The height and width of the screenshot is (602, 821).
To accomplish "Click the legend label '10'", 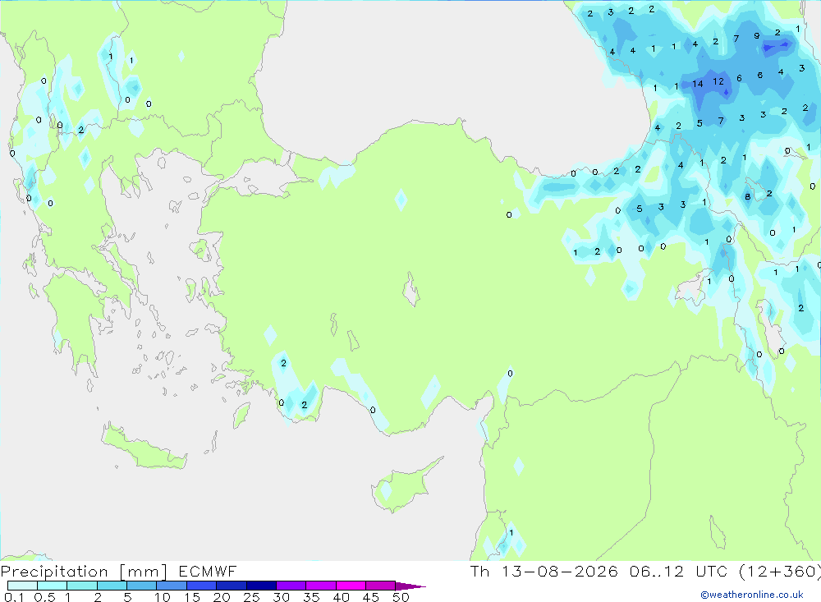I will coord(163,597).
